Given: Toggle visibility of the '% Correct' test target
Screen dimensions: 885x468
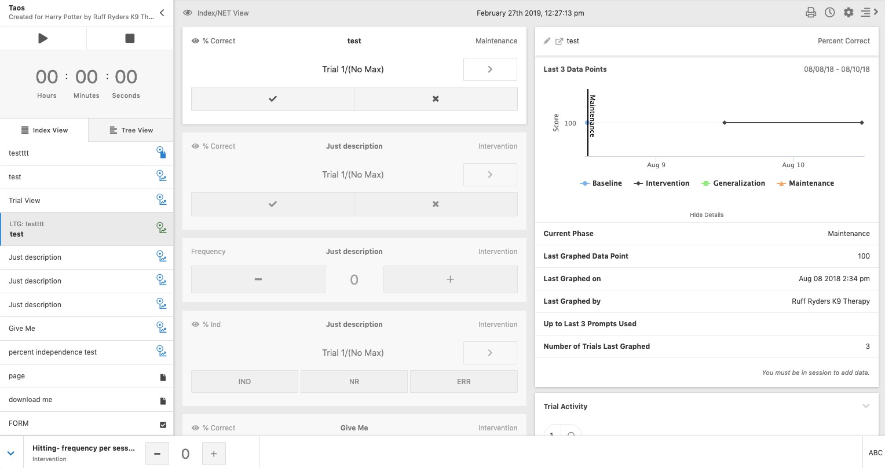Looking at the screenshot, I should click(x=195, y=40).
